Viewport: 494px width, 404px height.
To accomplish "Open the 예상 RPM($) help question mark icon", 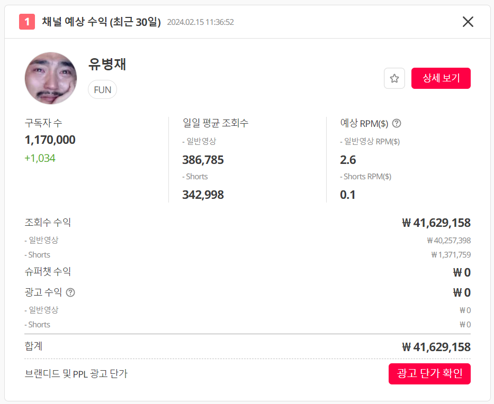I will 396,123.
